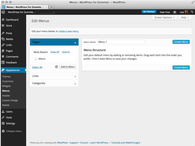The width and height of the screenshot is (195, 146).
Task: Expand the Links accordion section
Action: (54, 76)
